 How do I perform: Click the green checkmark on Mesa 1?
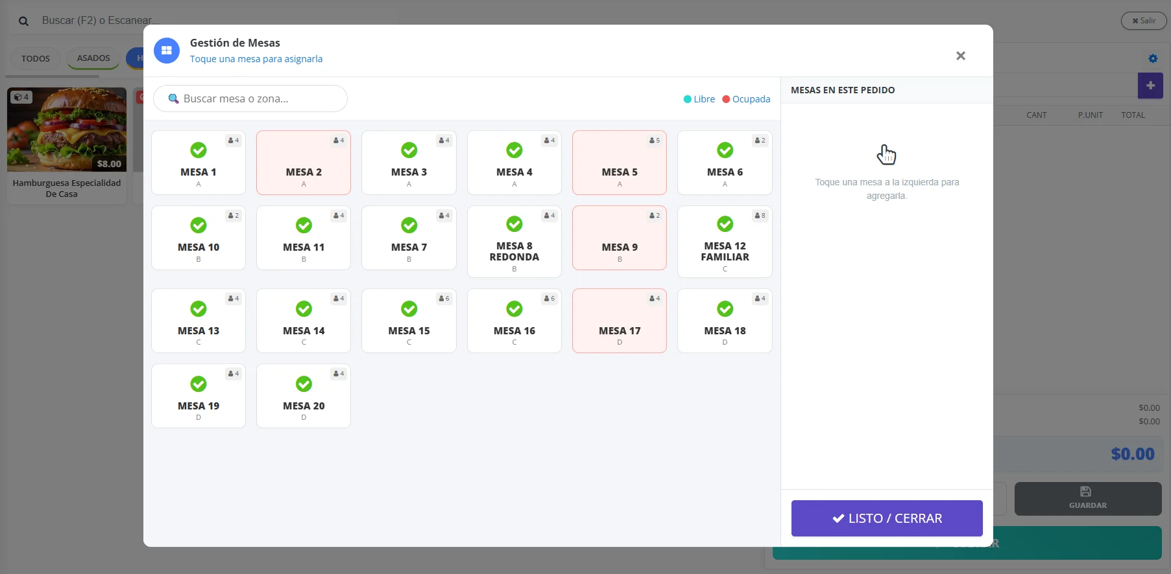tap(199, 150)
